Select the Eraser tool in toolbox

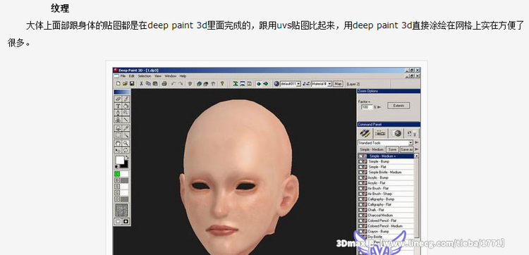tap(118, 99)
